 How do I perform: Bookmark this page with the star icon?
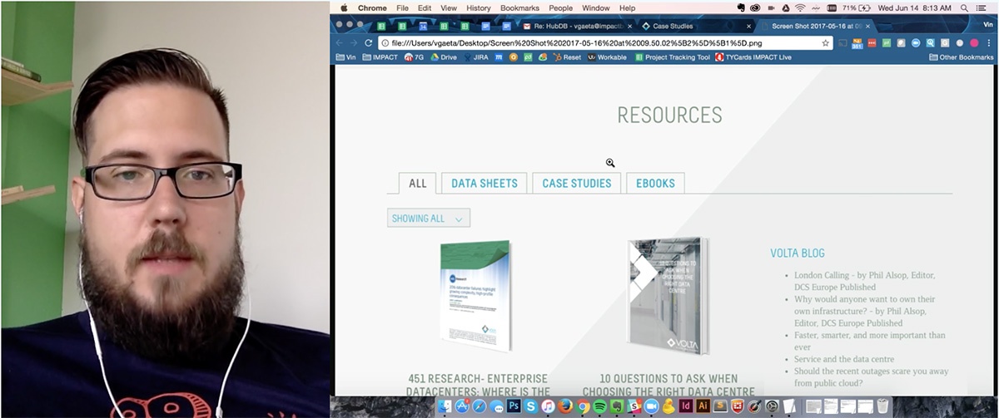tap(826, 42)
